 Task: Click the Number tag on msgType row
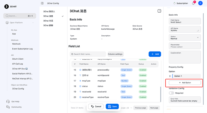tap(124, 81)
